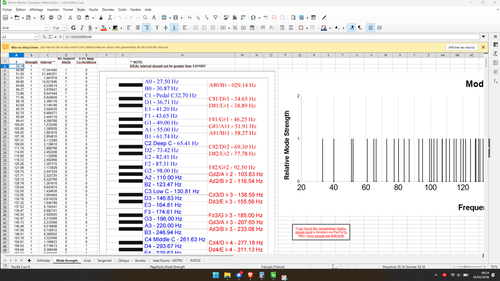Viewport: 500px width, 281px height.
Task: Click the Add Decimal Place icon
Action: 263,28
